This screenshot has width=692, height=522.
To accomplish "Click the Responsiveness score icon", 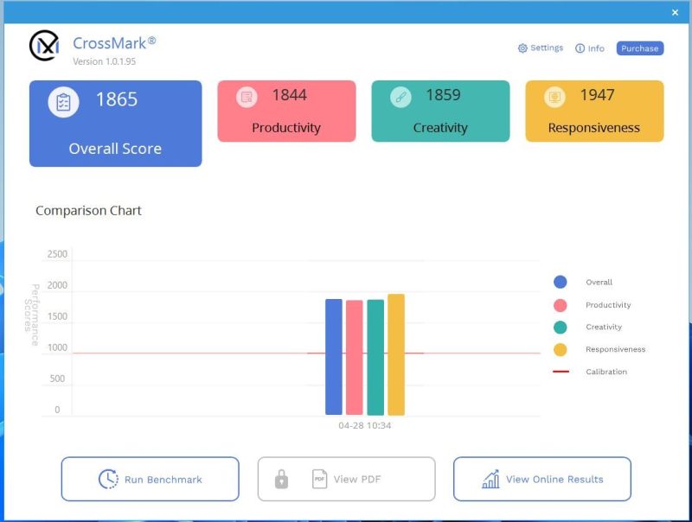I will click(x=554, y=97).
